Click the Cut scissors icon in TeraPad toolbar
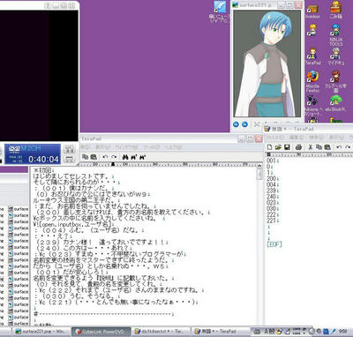The width and height of the screenshot is (353, 337). 310,146
